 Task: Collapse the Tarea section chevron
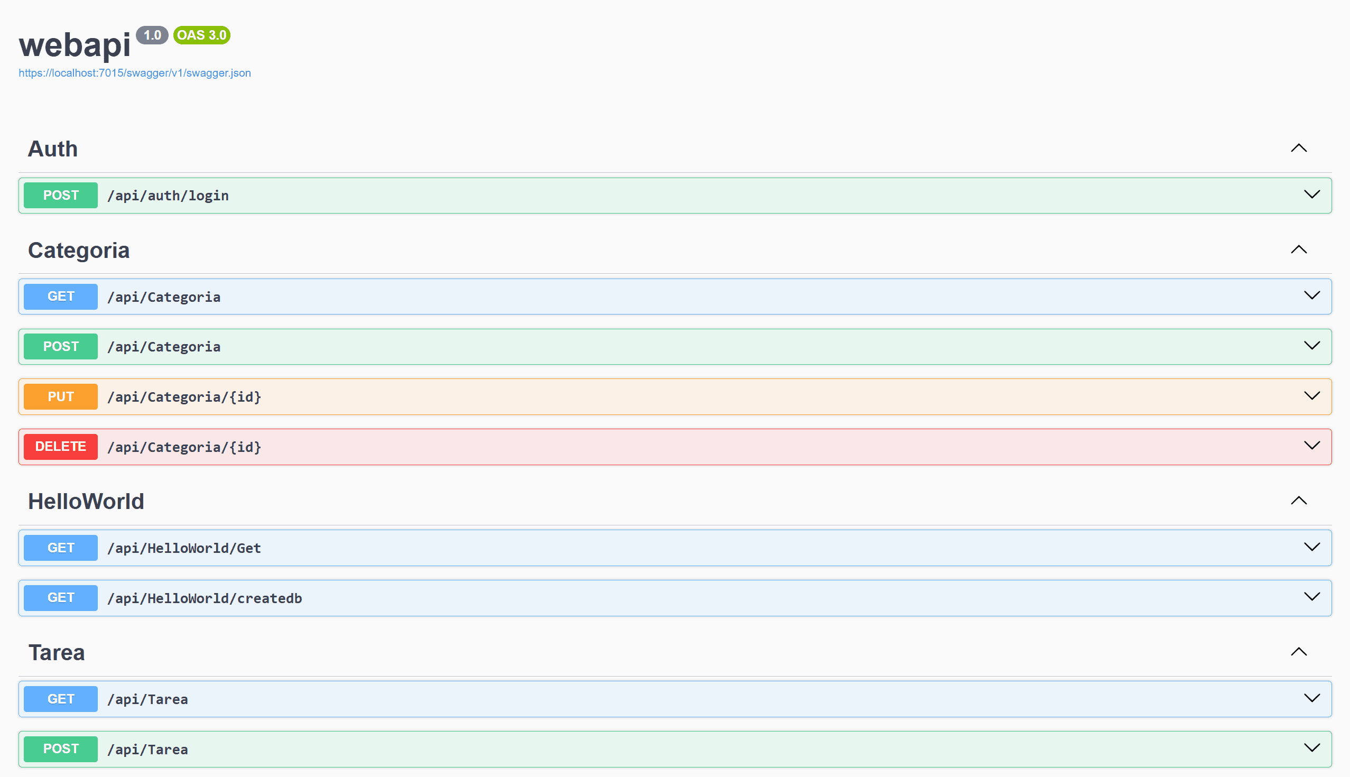click(1299, 652)
